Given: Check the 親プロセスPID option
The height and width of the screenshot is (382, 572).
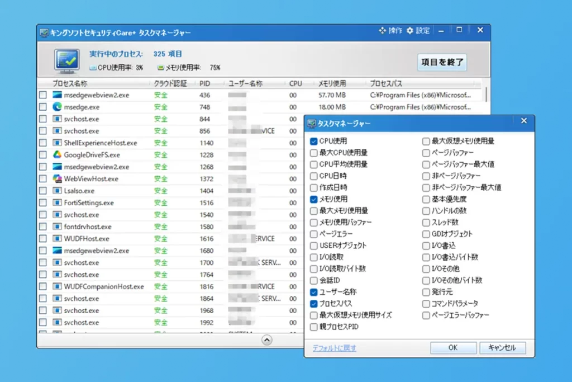Looking at the screenshot, I should point(314,327).
